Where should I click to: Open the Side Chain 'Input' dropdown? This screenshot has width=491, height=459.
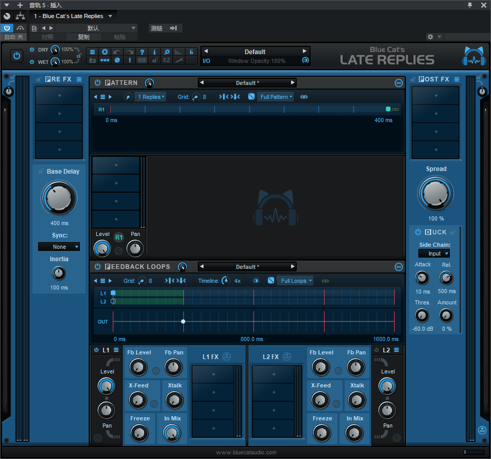click(434, 253)
